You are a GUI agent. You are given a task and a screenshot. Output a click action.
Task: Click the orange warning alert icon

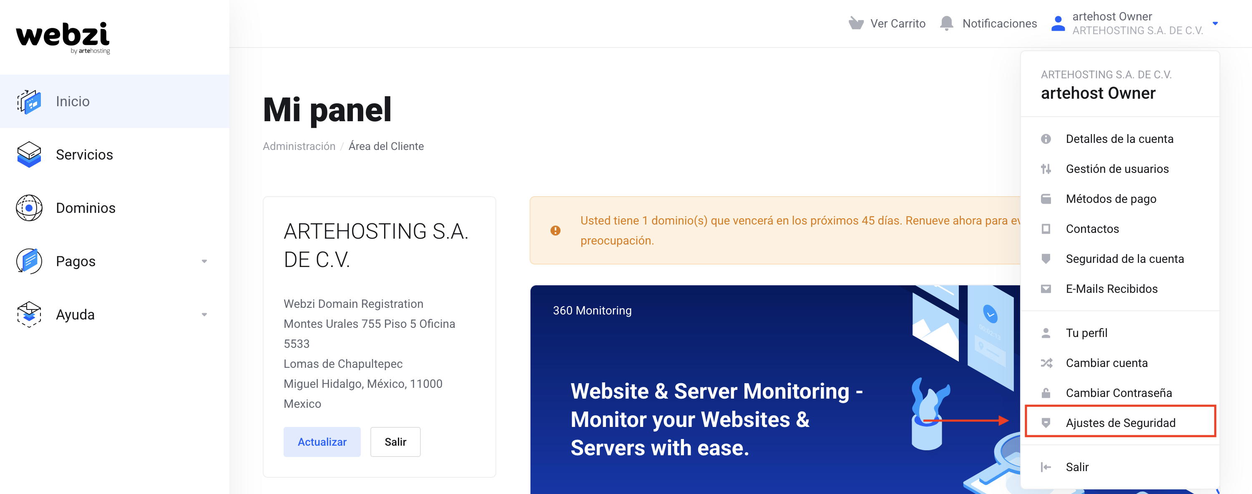(556, 230)
